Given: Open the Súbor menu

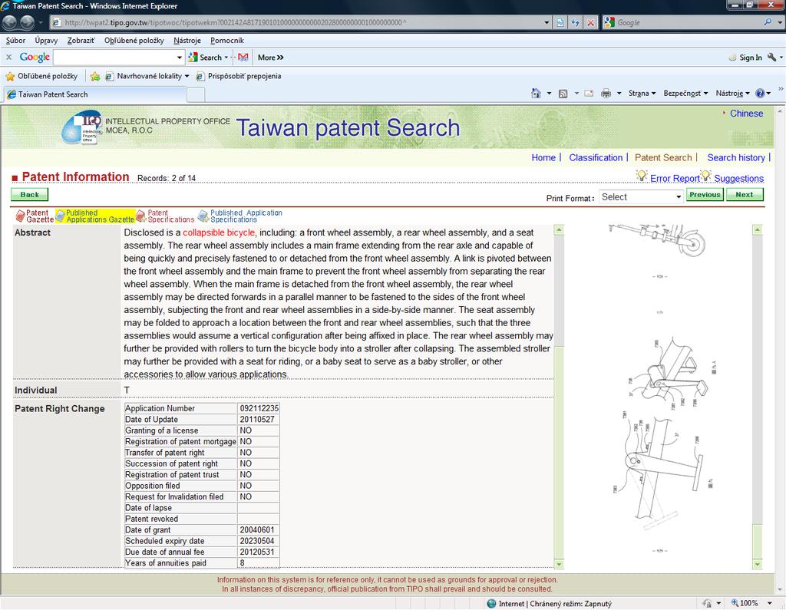Looking at the screenshot, I should (15, 41).
